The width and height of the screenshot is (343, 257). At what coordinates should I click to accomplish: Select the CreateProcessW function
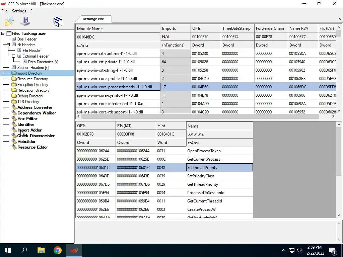(219, 209)
